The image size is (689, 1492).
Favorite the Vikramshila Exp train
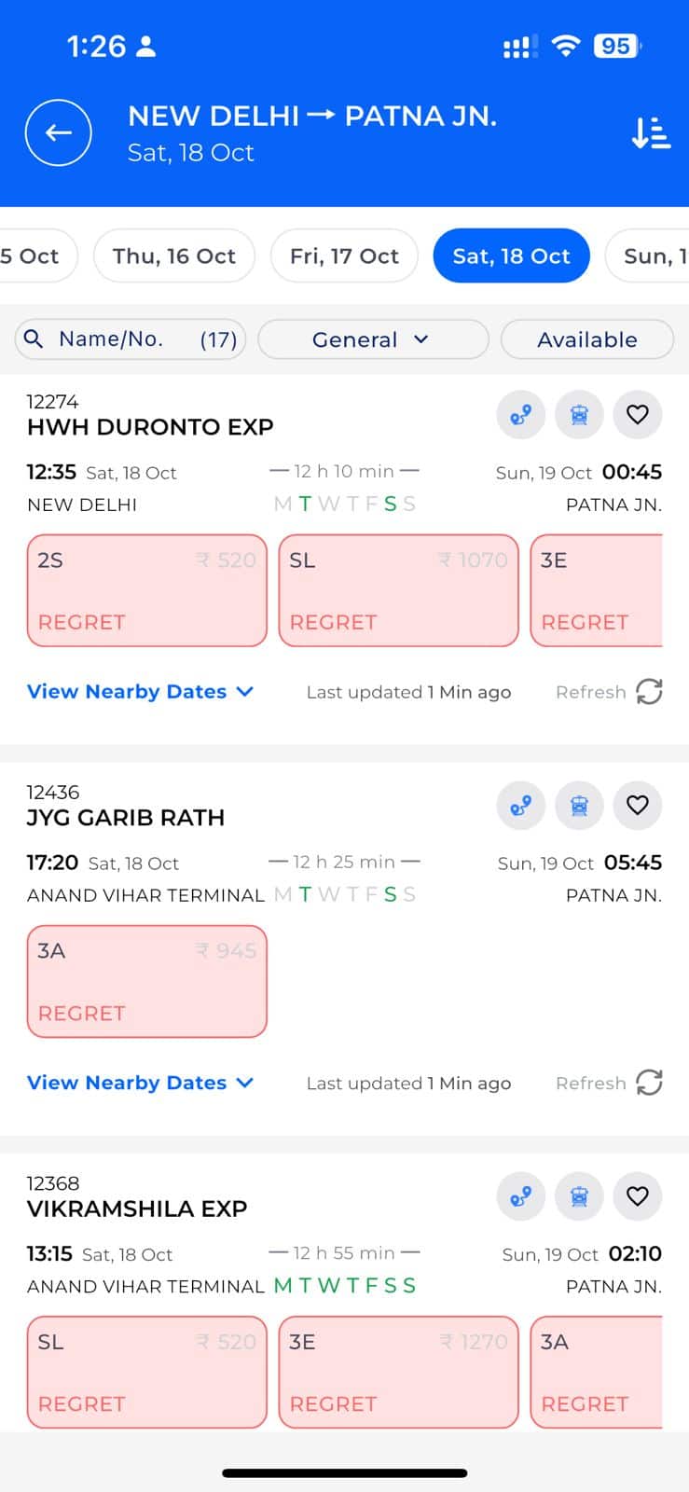pyautogui.click(x=638, y=1195)
